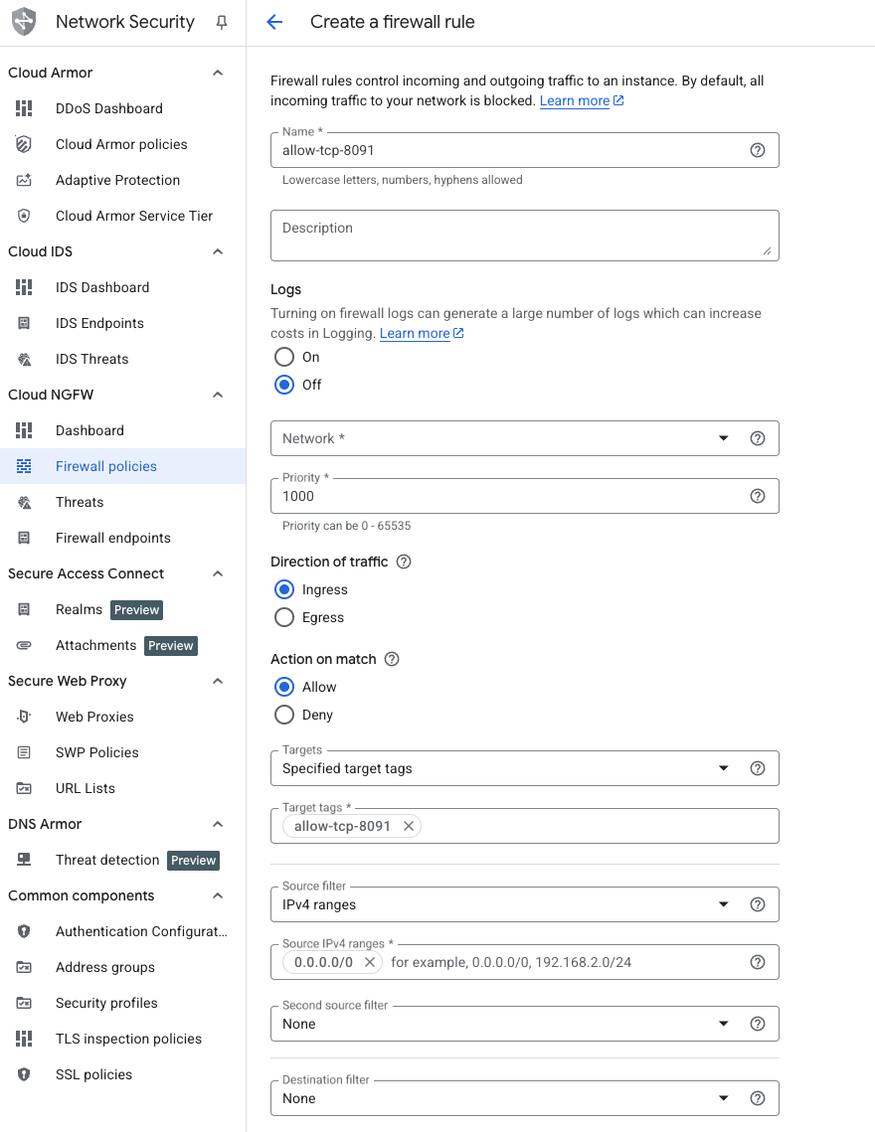
Task: Click the Learn more link about firewall rules
Action: 575,100
